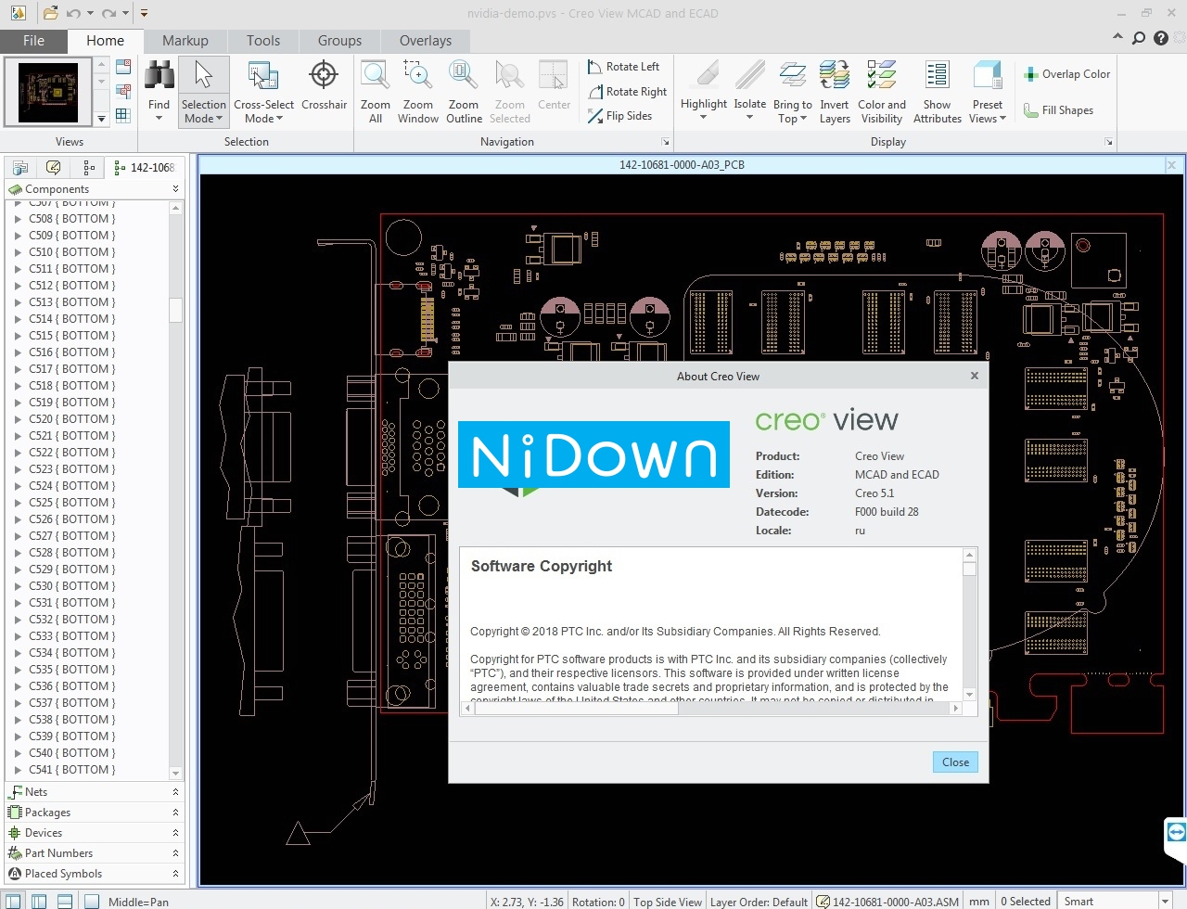Activate the Selection Mode arrow tool
The width and height of the screenshot is (1187, 909).
[x=204, y=92]
